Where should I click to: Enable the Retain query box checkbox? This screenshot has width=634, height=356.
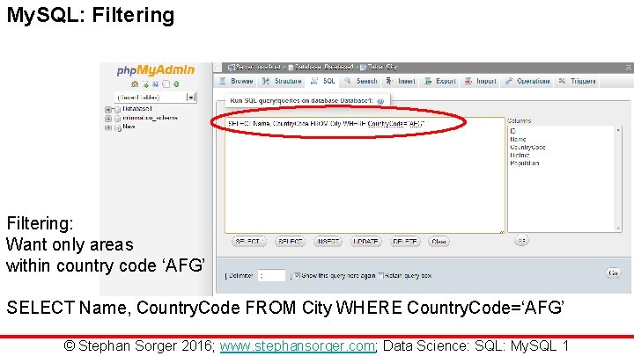pyautogui.click(x=380, y=276)
